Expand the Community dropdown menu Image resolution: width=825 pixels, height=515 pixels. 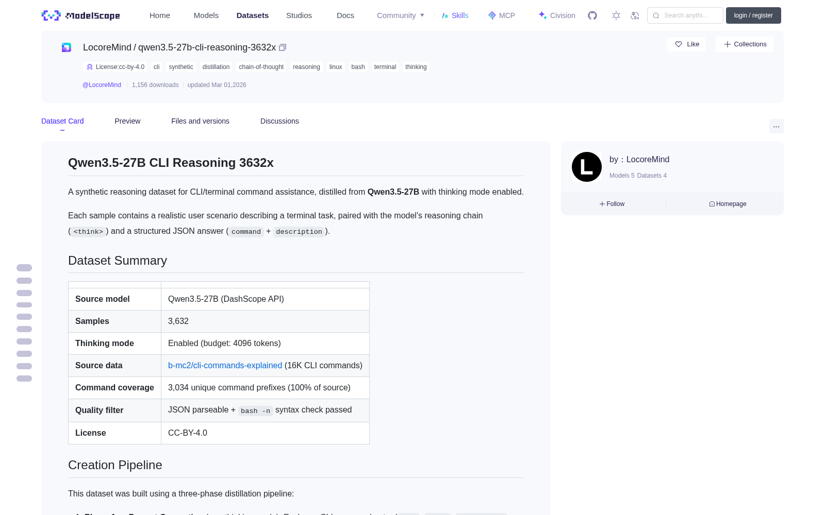point(401,15)
